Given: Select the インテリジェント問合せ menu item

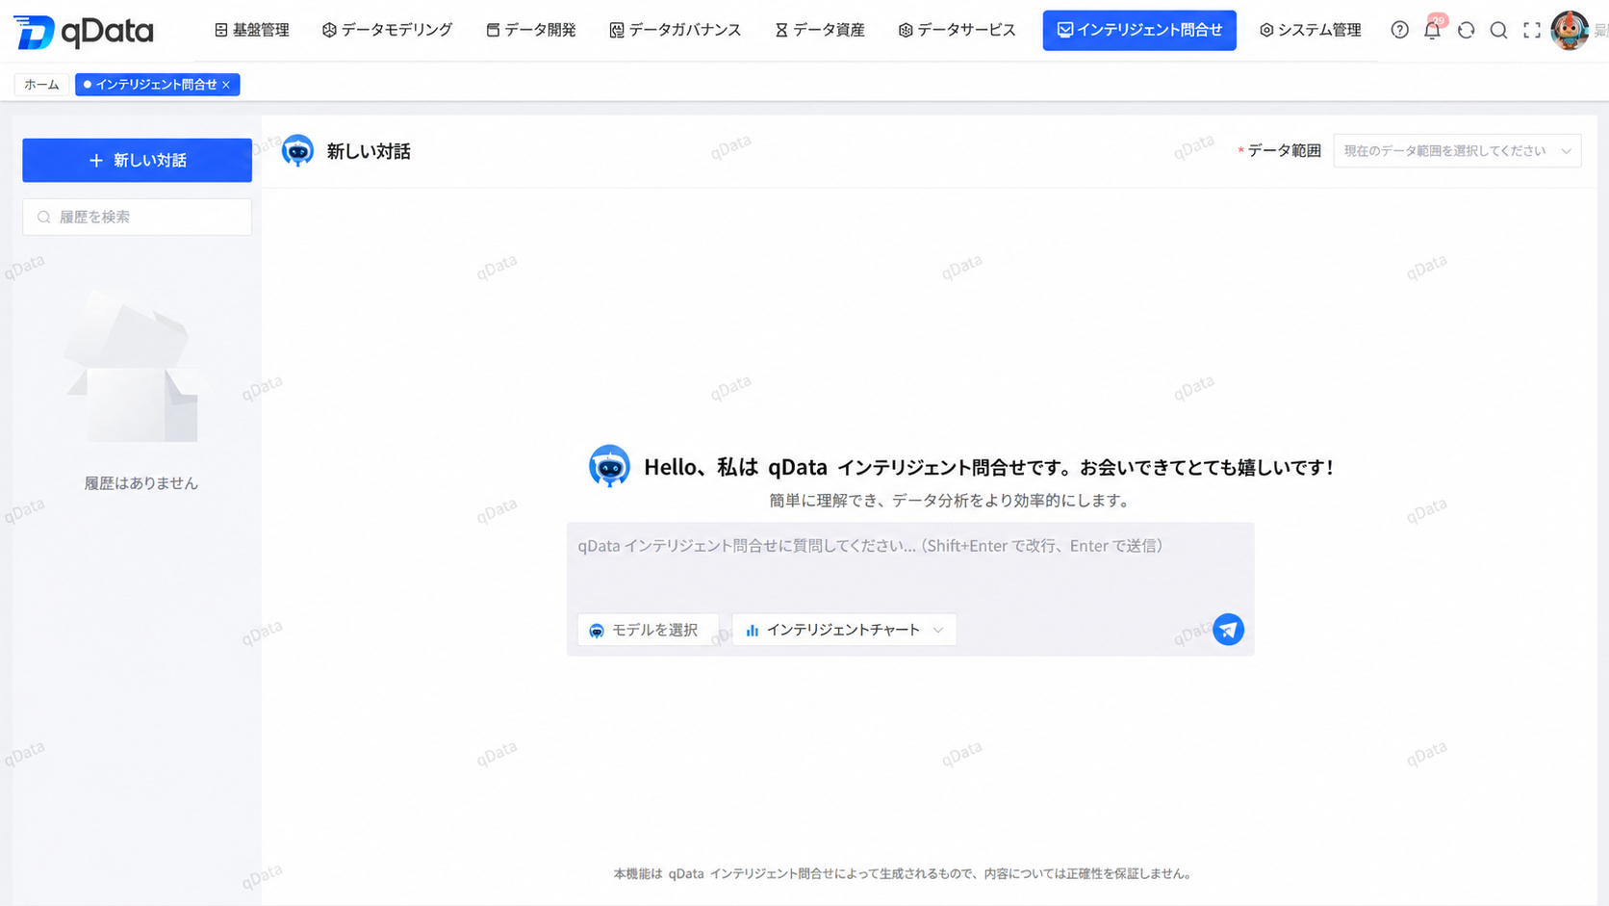Looking at the screenshot, I should (x=1139, y=30).
